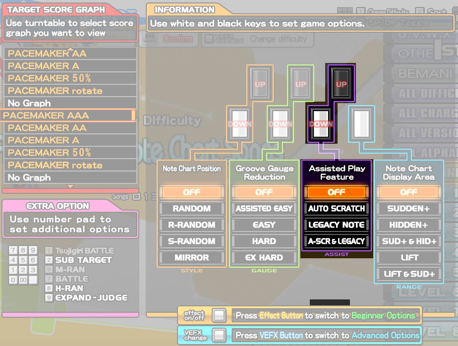Screen dimensions: 458x346
Task: Select HIDDEN+ display range
Action: 409,225
